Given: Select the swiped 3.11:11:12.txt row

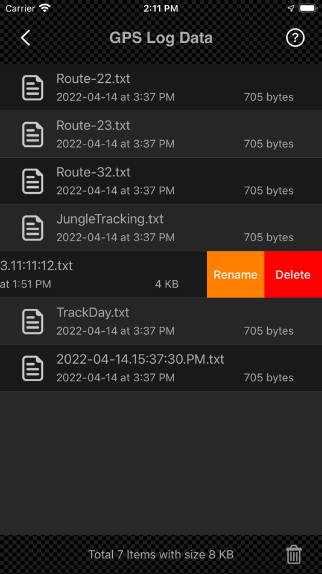Looking at the screenshot, I should tap(104, 274).
